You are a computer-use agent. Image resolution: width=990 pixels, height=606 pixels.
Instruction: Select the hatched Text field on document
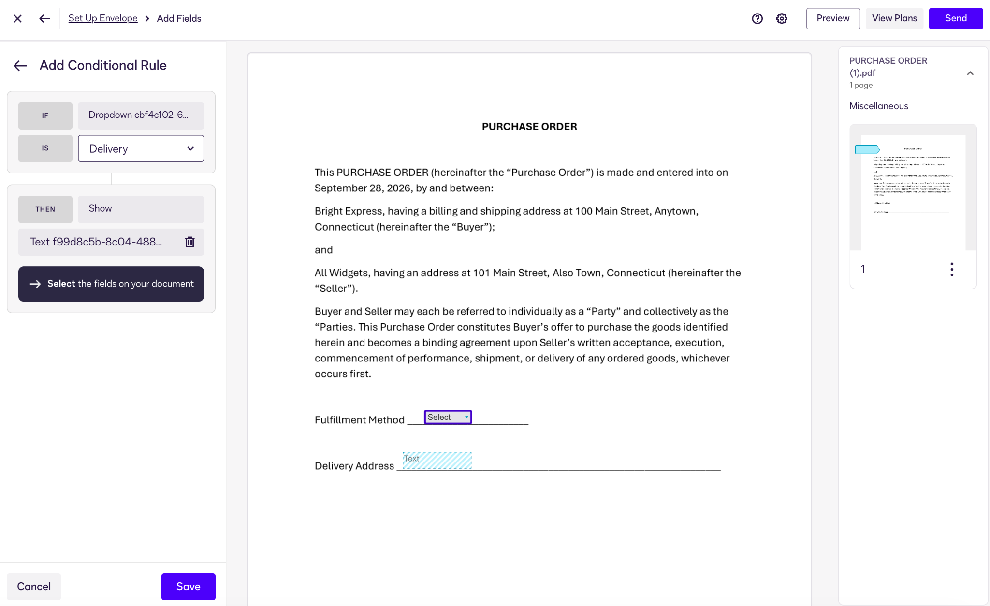pos(437,460)
